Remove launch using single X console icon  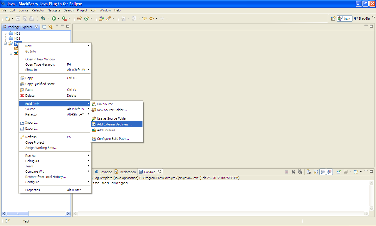click(293, 172)
